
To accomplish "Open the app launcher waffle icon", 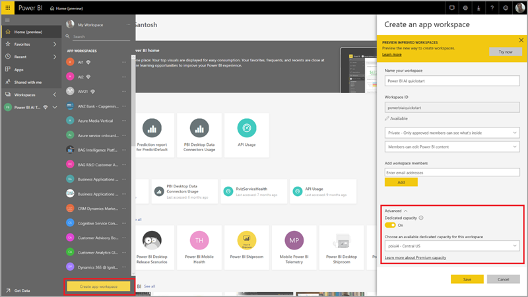I will [x=7, y=7].
